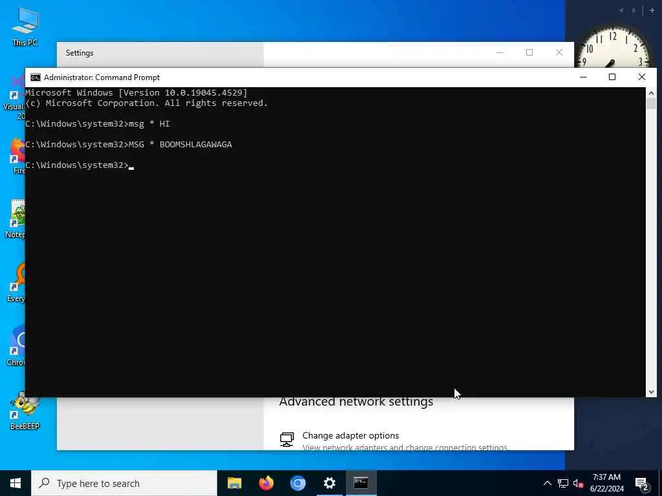Launch File Explorer from the taskbar
Image resolution: width=662 pixels, height=496 pixels.
(234, 483)
